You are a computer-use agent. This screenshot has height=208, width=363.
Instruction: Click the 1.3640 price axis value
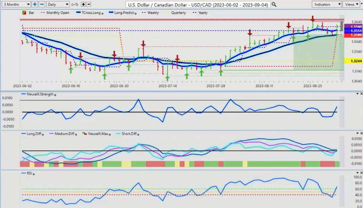coord(357,22)
